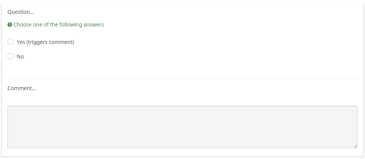Select the No radio button
The height and width of the screenshot is (159, 365).
11,56
